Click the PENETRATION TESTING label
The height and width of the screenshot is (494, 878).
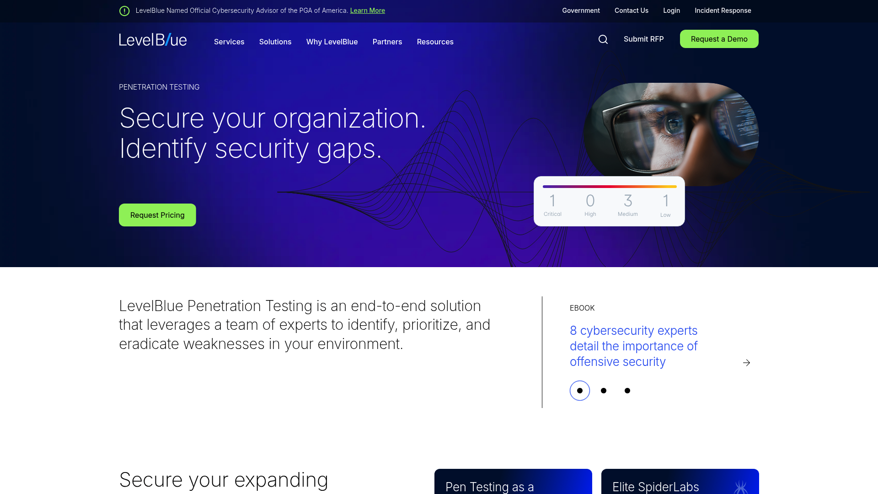(159, 87)
